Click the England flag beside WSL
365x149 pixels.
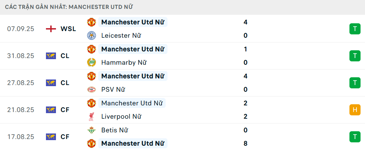click(51, 29)
